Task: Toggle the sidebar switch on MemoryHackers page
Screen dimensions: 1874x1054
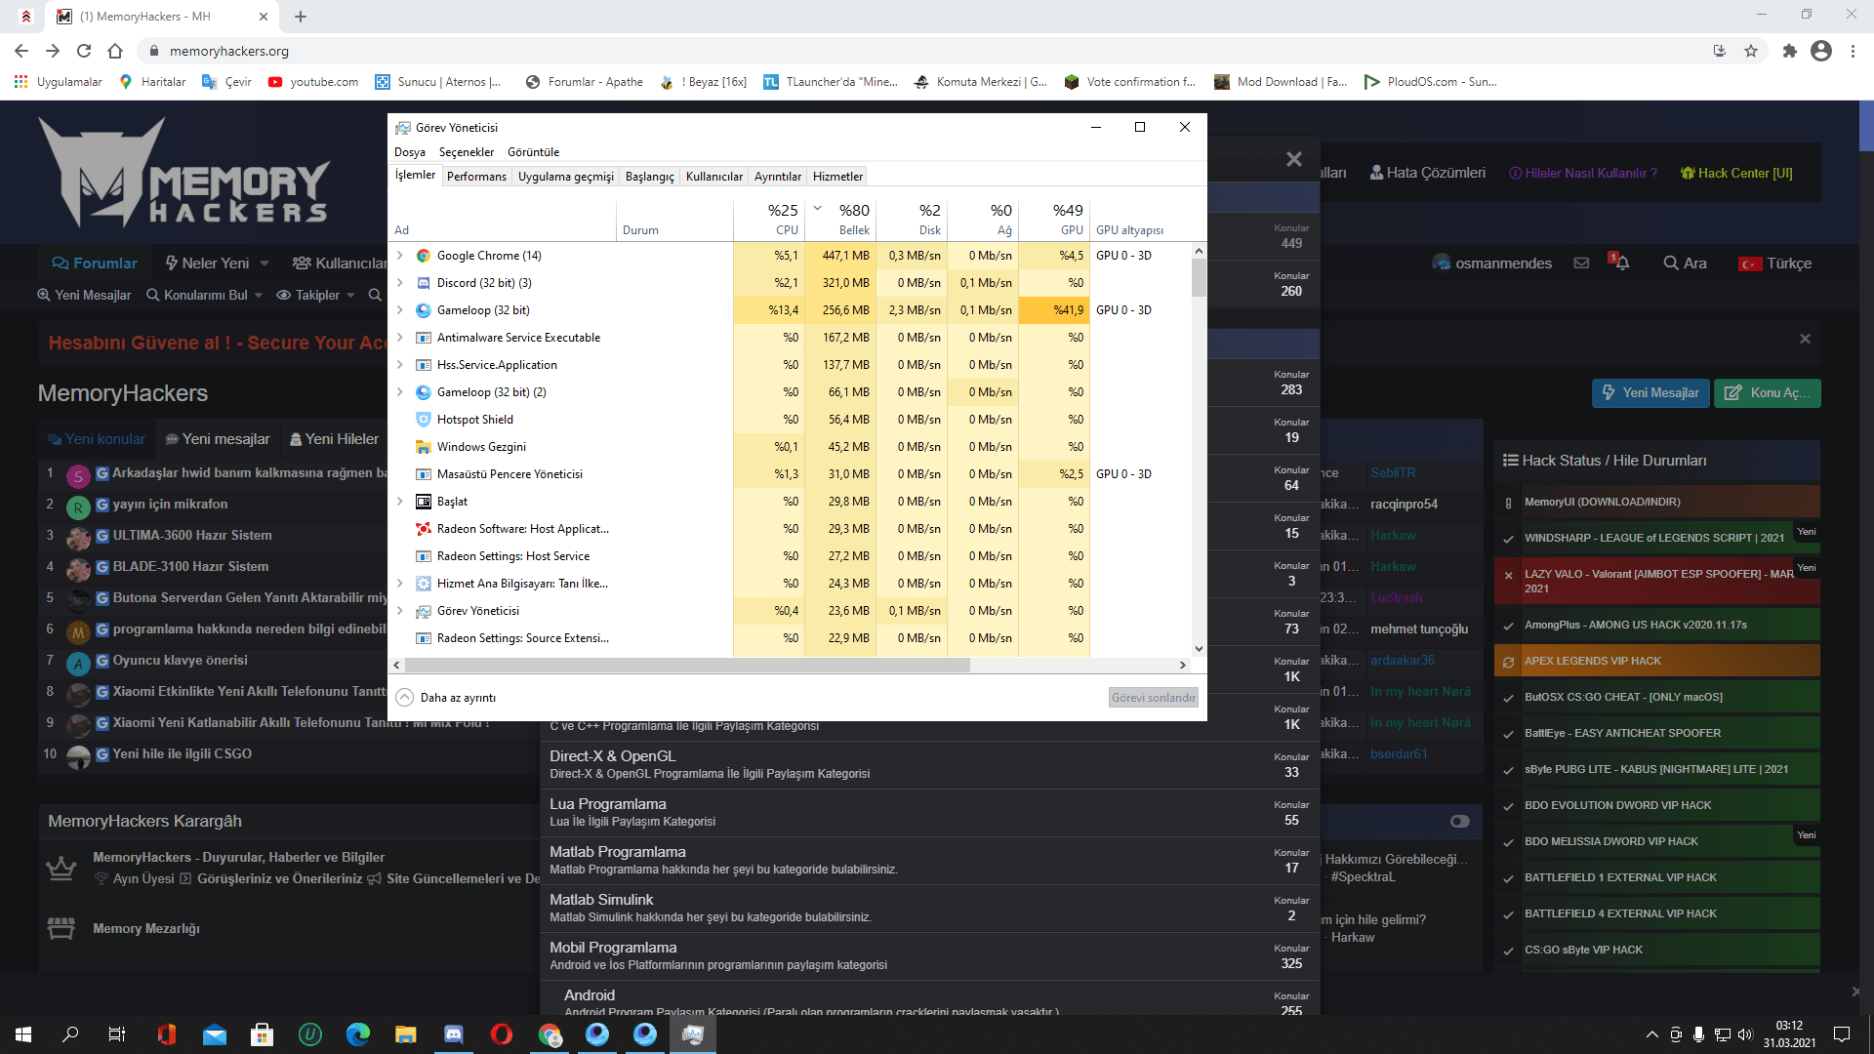Action: 1460,821
